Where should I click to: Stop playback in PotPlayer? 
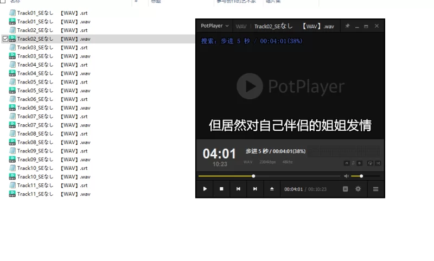coord(221,189)
